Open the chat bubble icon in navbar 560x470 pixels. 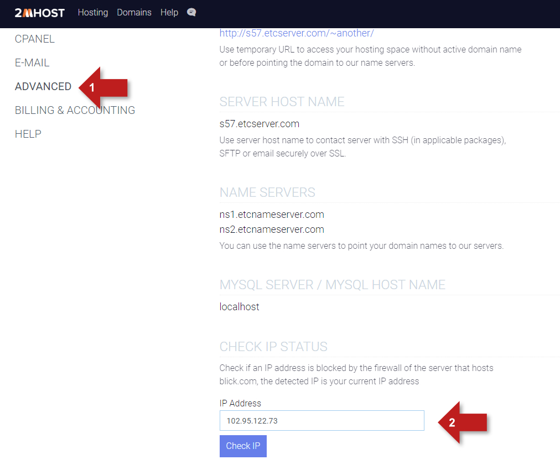(191, 12)
